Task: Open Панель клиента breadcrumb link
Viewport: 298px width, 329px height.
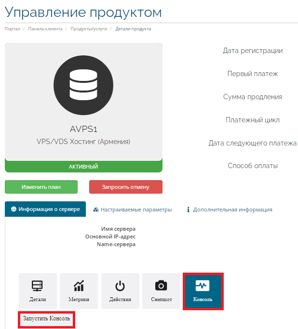Action: (45, 29)
